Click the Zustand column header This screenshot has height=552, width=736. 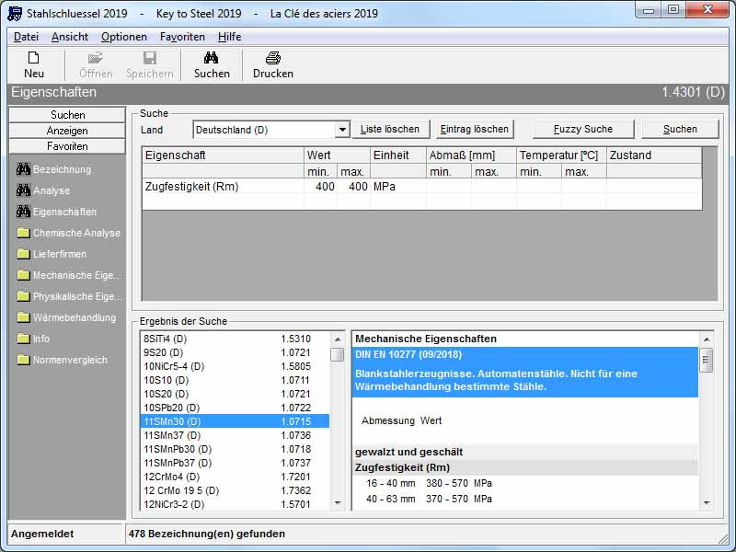click(x=654, y=155)
